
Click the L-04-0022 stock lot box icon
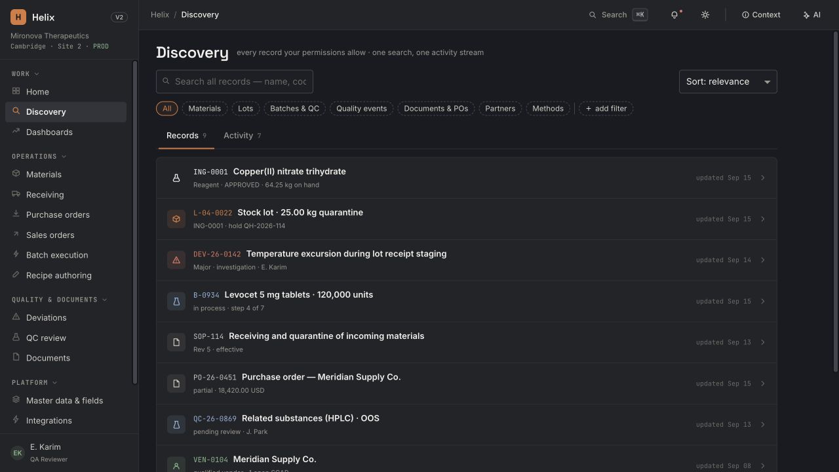point(176,219)
